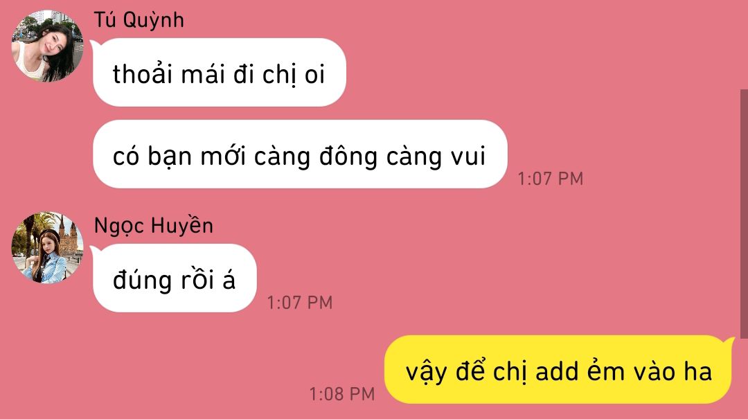The width and height of the screenshot is (748, 419).
Task: Open Ngọc Huyền's profile picture
Action: [47, 248]
